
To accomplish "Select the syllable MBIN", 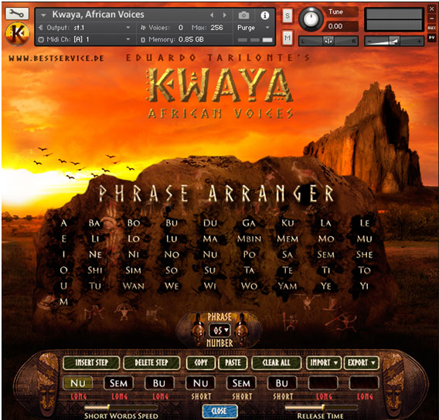I will click(x=249, y=239).
